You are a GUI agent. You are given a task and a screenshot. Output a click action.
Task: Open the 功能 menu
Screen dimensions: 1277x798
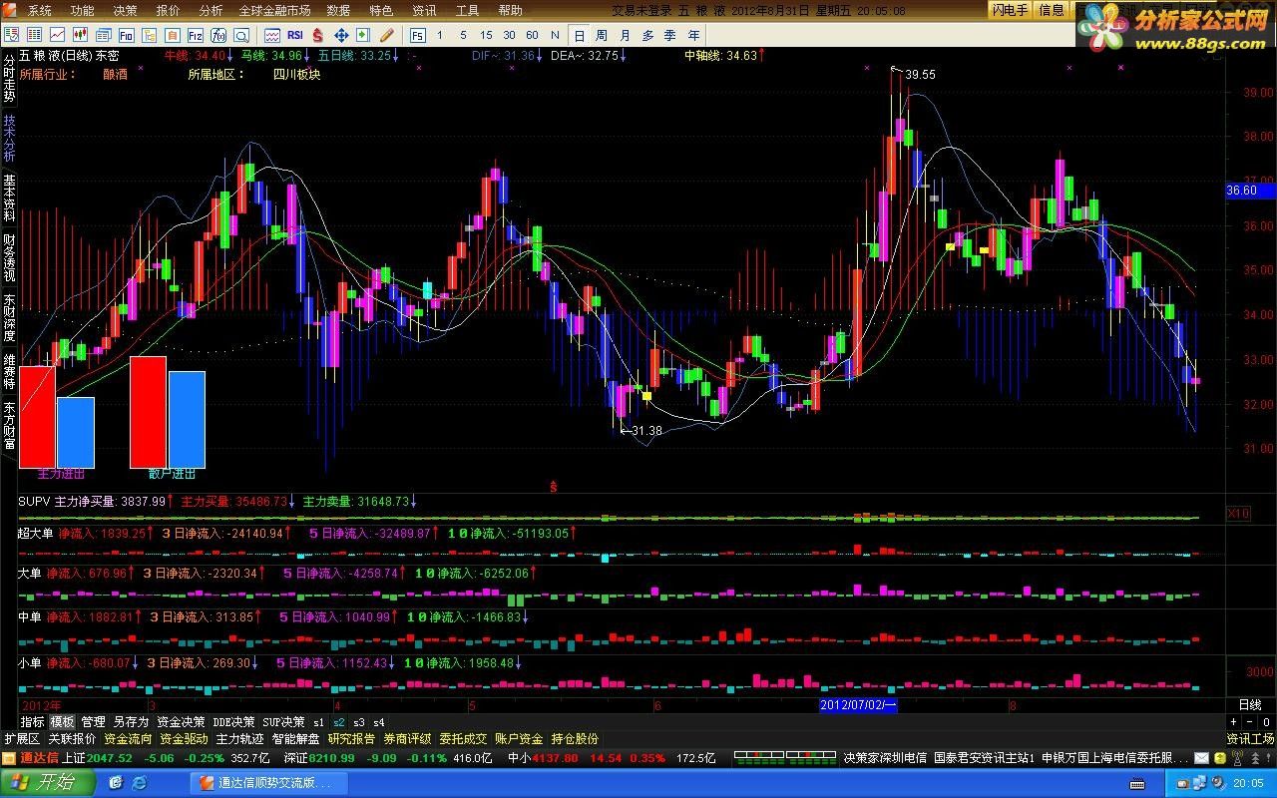83,10
